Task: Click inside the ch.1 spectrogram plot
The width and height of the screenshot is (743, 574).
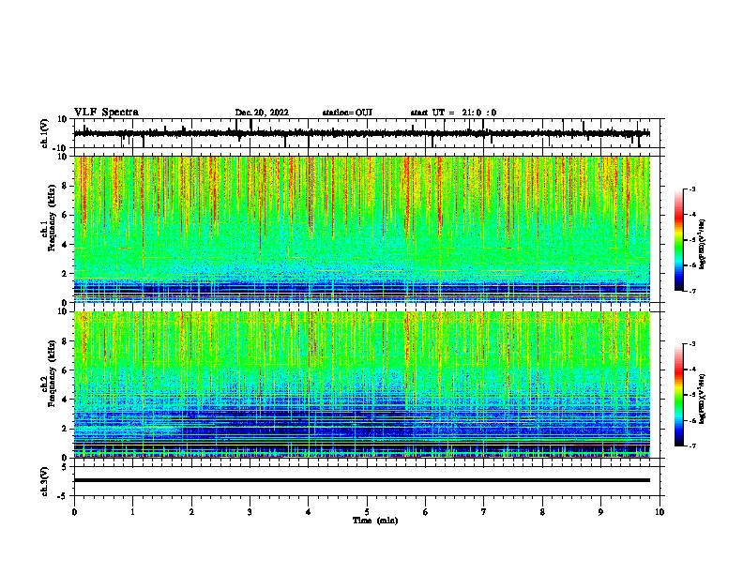Action: pyautogui.click(x=361, y=229)
